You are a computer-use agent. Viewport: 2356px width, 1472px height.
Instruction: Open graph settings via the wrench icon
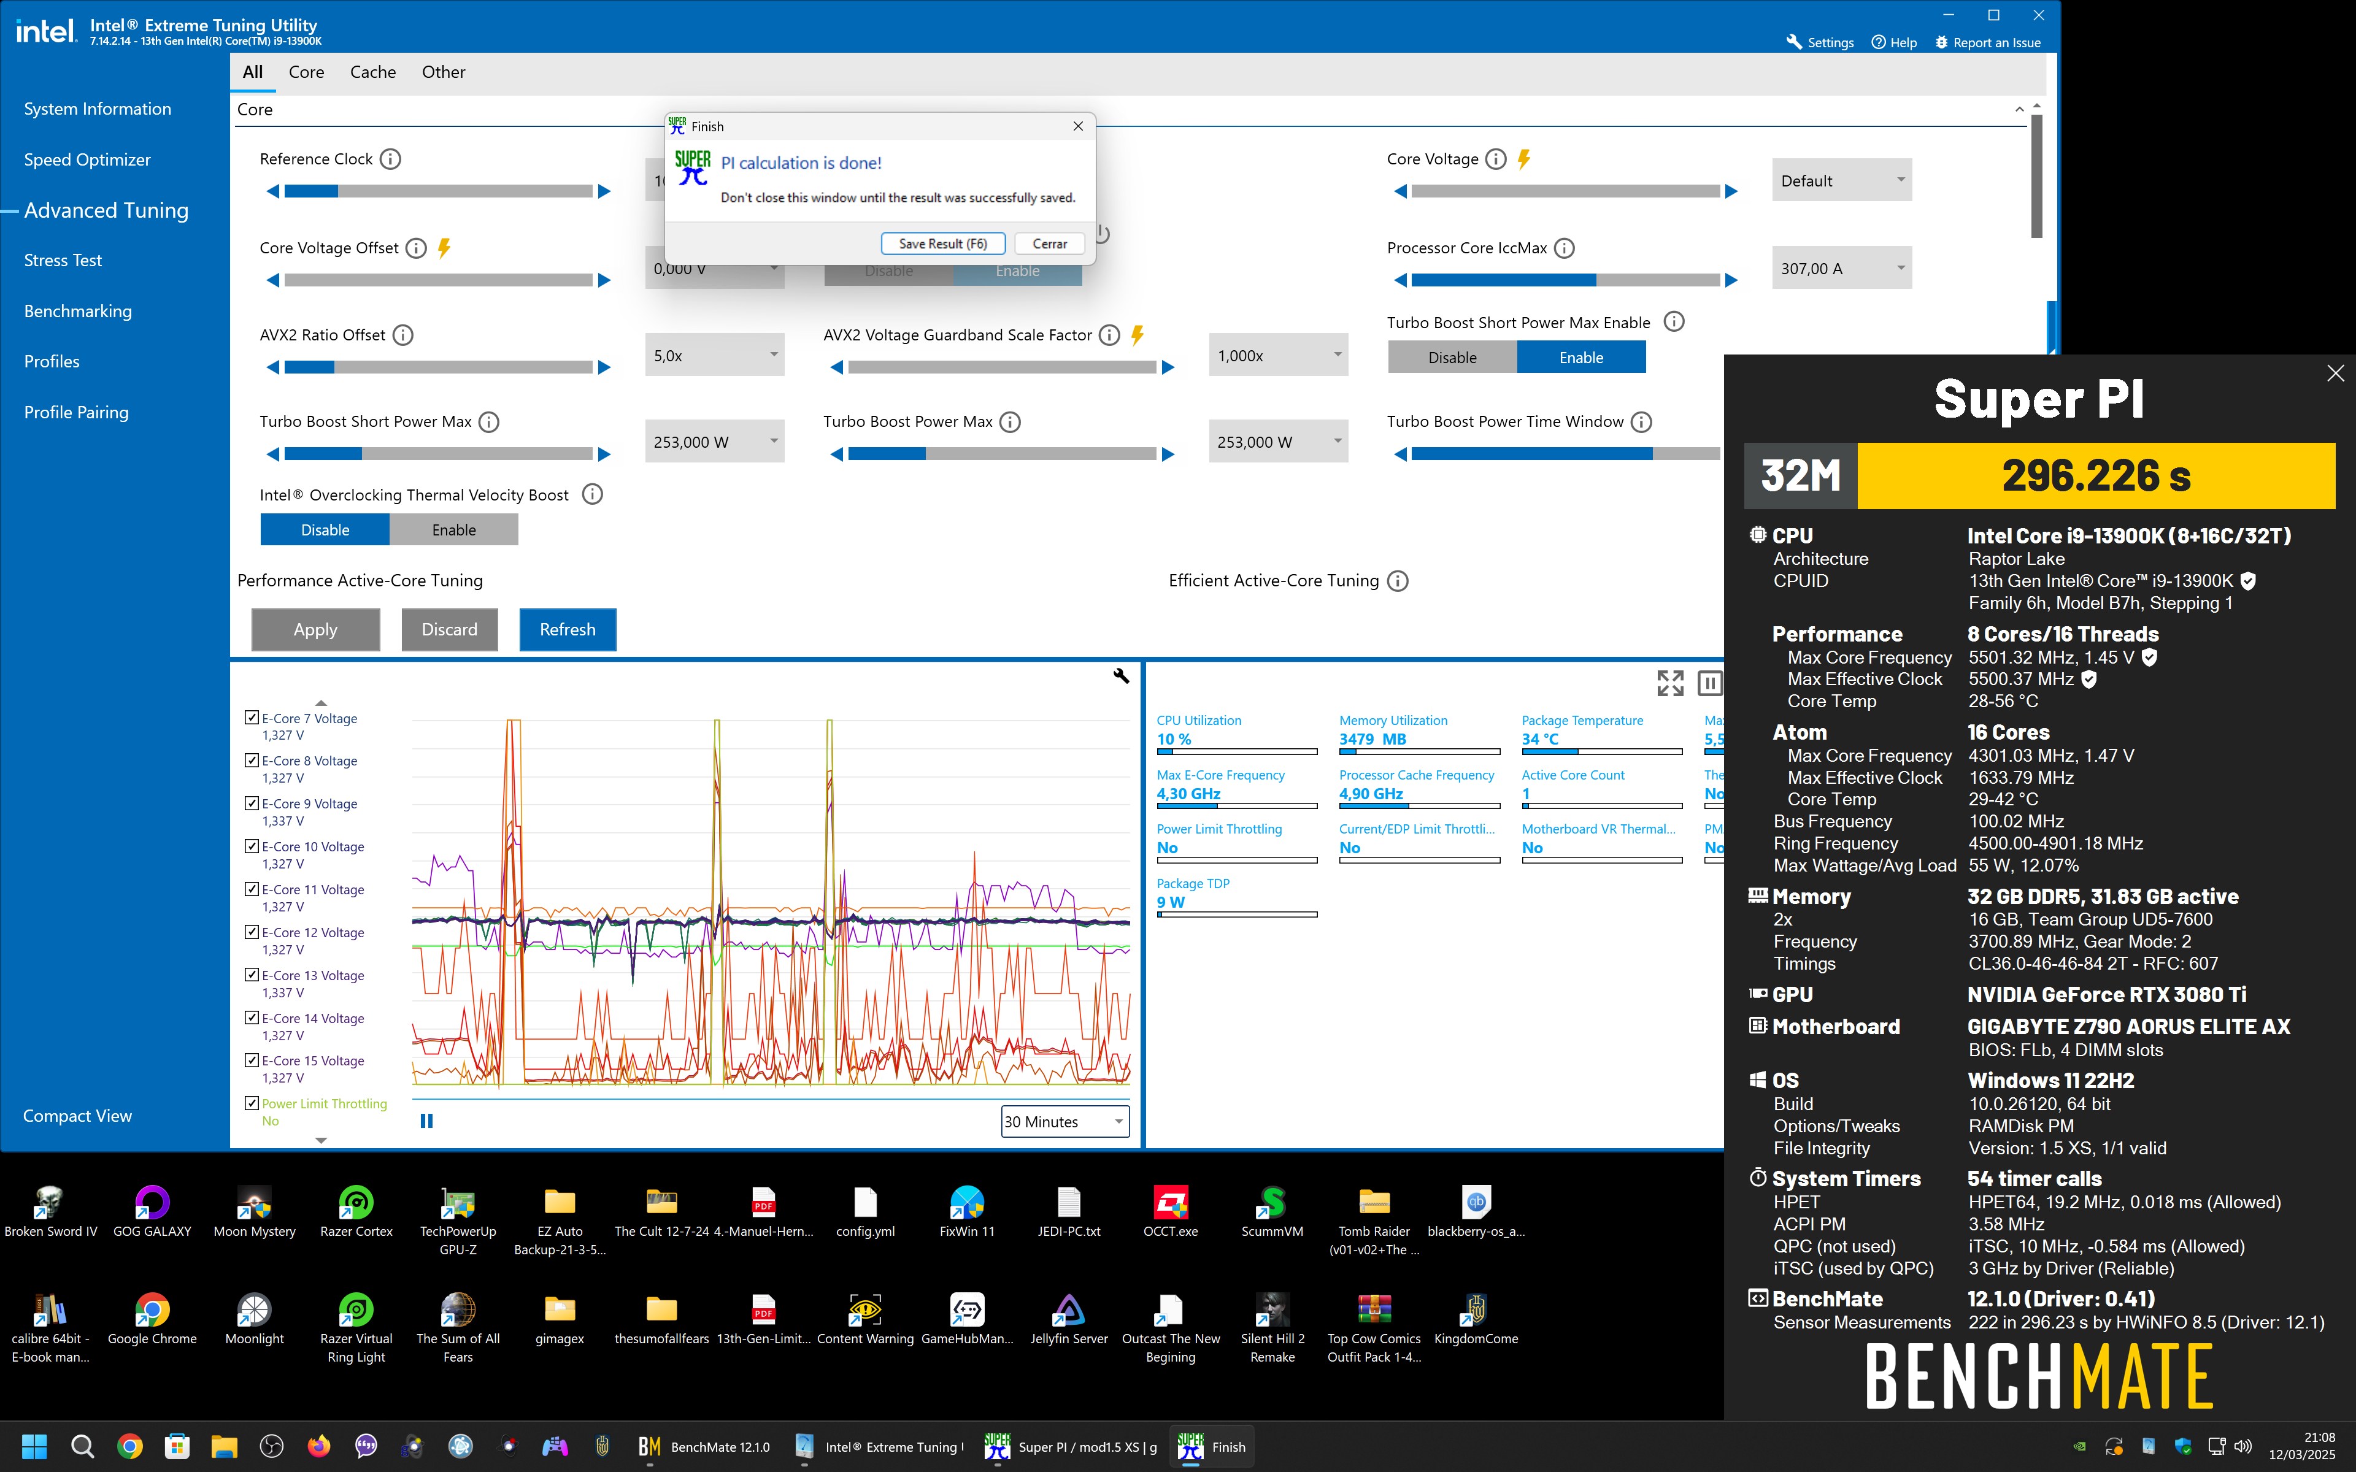pyautogui.click(x=1122, y=676)
